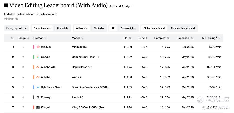This screenshot has height=113, width=234.
Task: Switch to Personal Leaderboard tab
Action: [183, 28]
